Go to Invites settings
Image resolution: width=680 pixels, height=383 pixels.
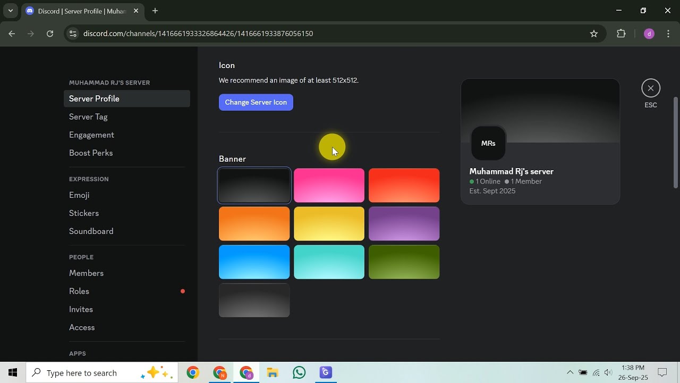point(127,310)
